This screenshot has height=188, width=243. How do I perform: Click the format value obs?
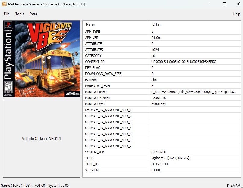(x=154, y=80)
